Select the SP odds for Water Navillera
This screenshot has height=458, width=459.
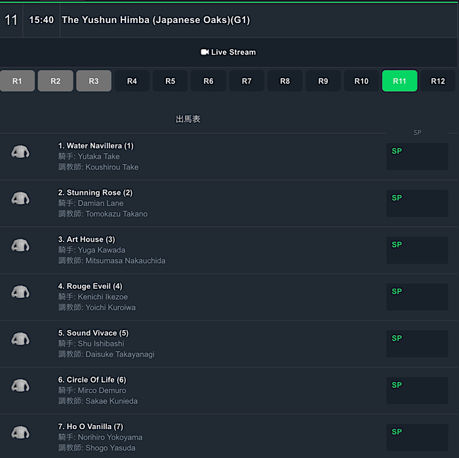[x=417, y=156]
